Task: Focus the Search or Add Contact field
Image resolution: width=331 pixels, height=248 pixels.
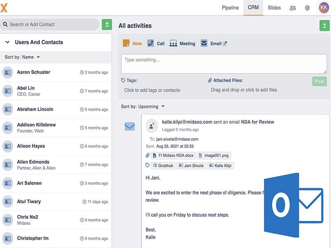Action: pos(50,24)
